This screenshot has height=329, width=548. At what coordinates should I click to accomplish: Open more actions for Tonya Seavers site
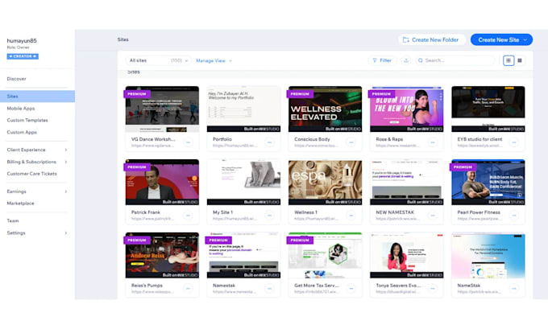pyautogui.click(x=432, y=289)
